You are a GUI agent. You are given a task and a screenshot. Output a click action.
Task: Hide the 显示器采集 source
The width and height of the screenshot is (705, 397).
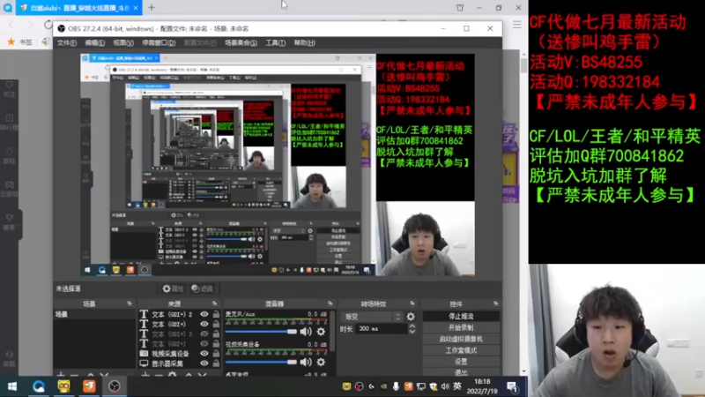[x=204, y=363]
